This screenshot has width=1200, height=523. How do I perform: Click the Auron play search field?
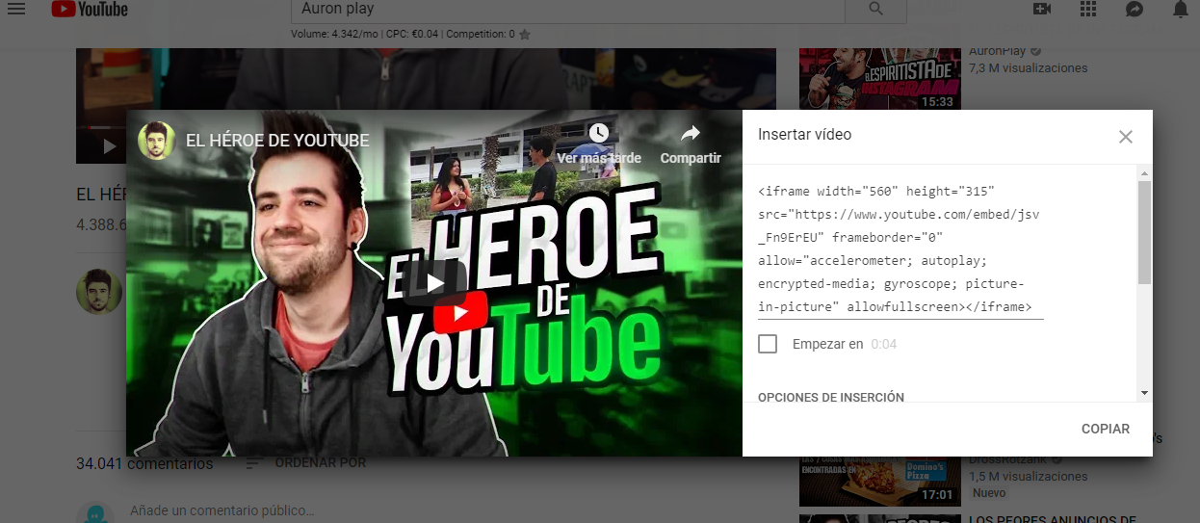pos(568,9)
